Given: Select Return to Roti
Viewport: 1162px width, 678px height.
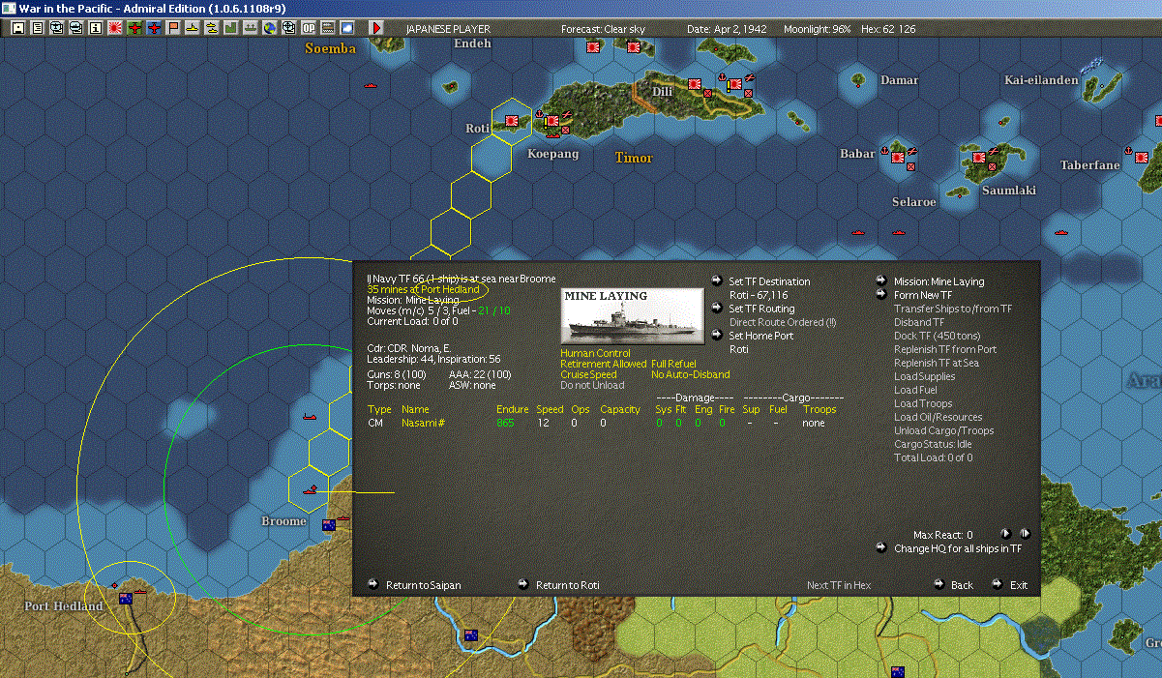Looking at the screenshot, I should coord(567,585).
